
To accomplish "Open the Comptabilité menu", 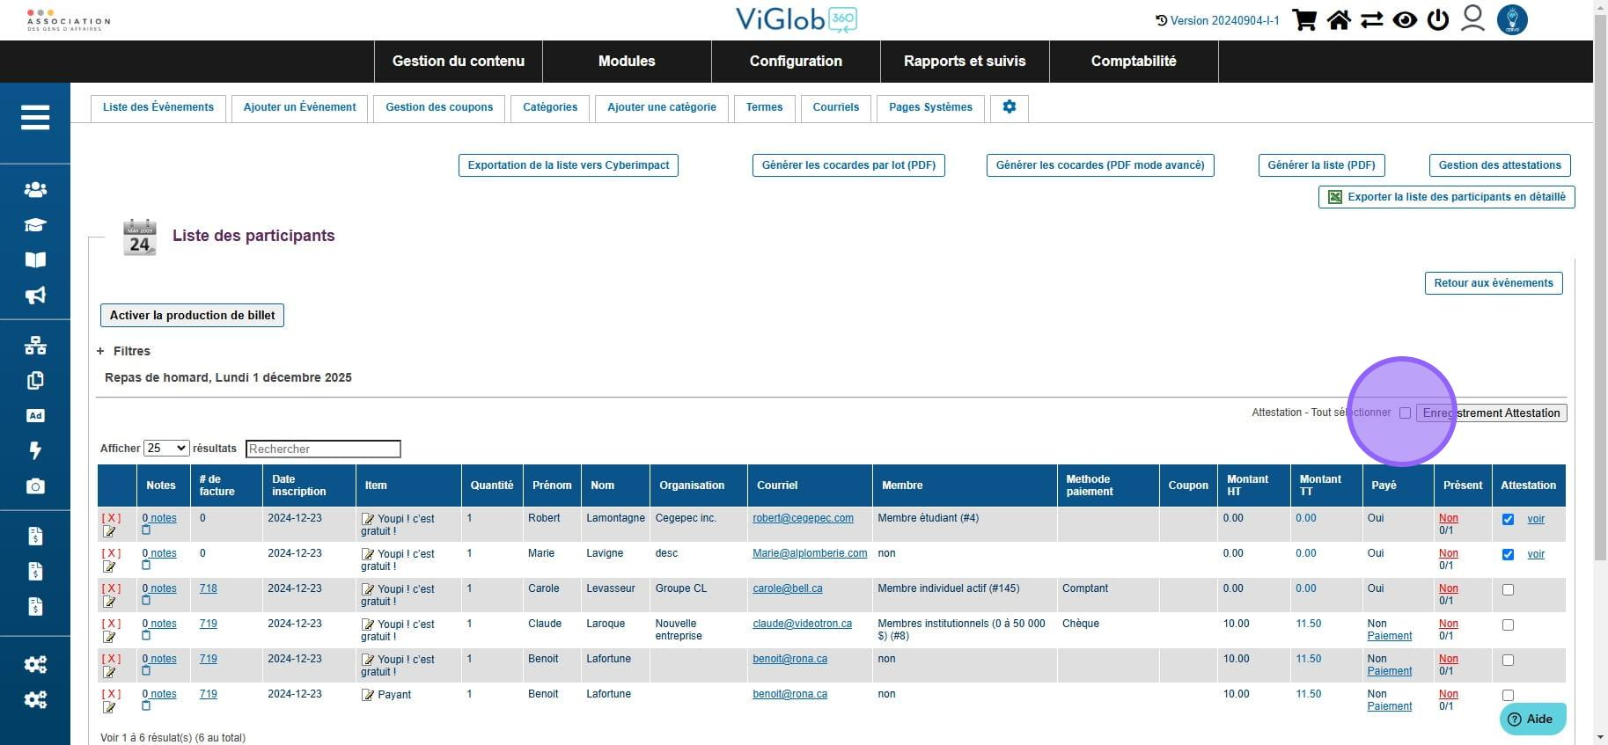I will [1134, 61].
